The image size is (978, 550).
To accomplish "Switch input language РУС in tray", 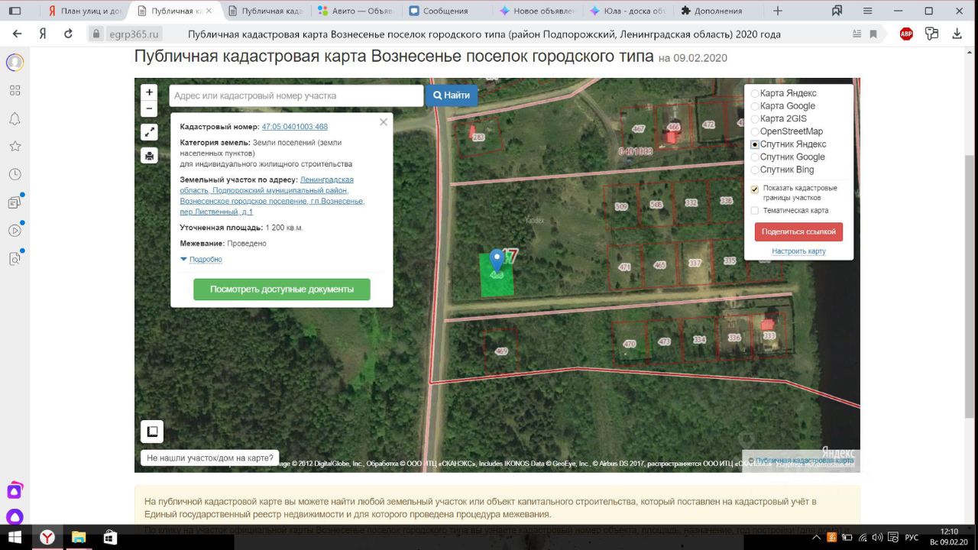I will point(912,538).
